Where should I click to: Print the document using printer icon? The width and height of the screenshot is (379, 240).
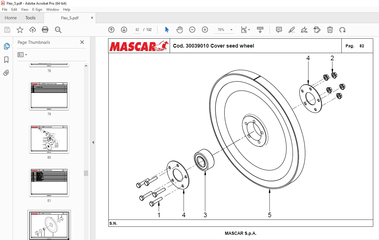click(x=45, y=30)
